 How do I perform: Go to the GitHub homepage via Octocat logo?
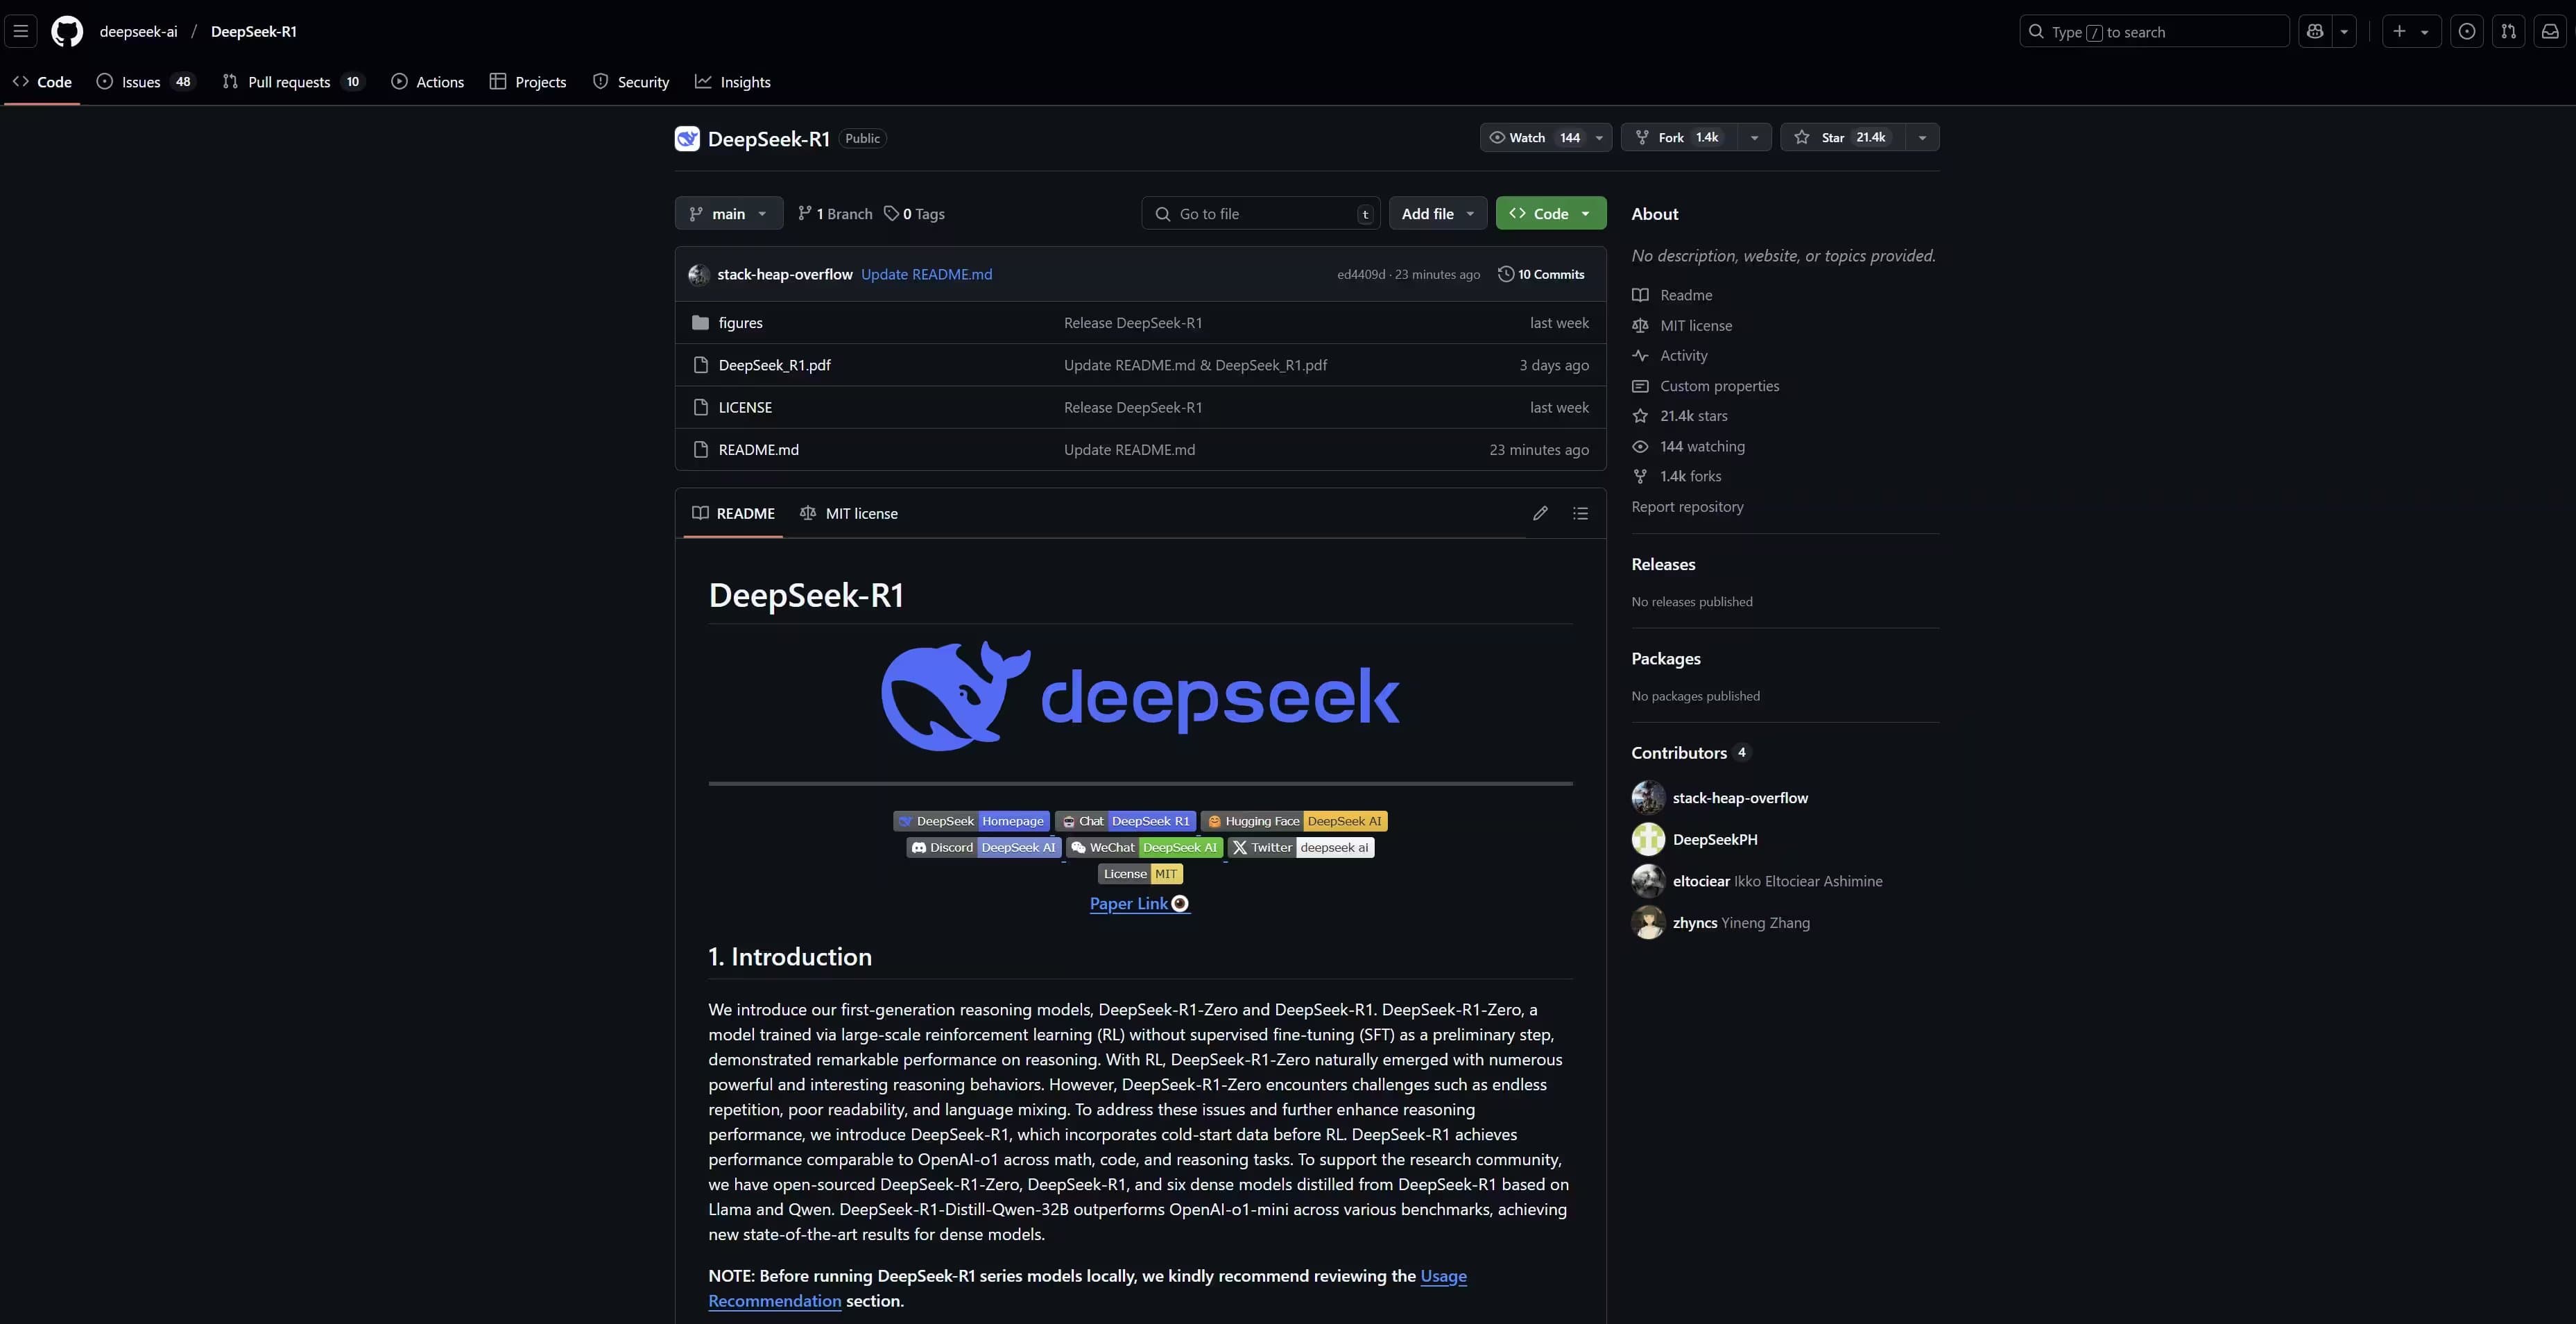[x=67, y=31]
